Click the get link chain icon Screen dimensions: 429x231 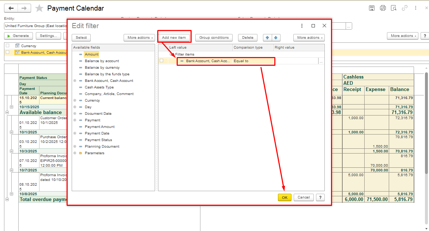click(404, 8)
